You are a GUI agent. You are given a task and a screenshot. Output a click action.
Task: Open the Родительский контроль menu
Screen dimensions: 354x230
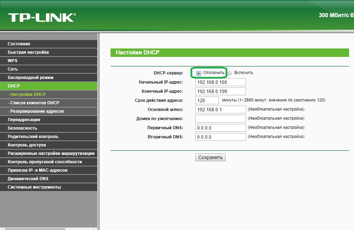(x=33, y=137)
